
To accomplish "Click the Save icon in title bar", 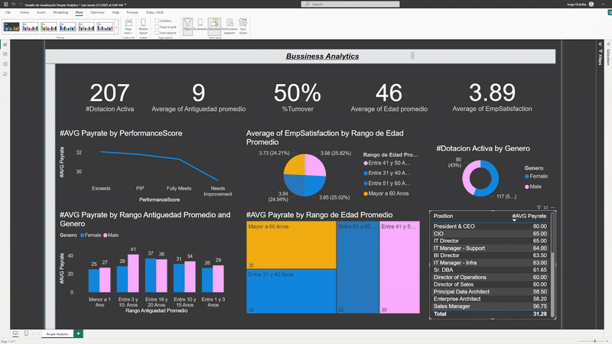I will (x=5, y=4).
